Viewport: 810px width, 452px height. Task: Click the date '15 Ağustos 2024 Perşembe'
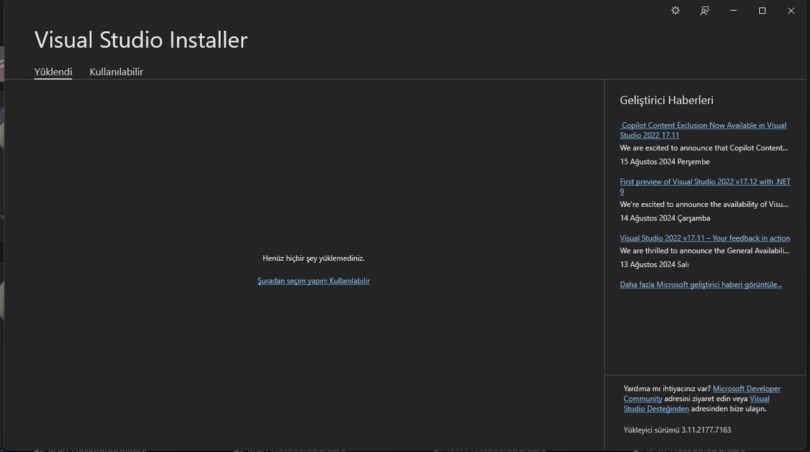pyautogui.click(x=665, y=162)
